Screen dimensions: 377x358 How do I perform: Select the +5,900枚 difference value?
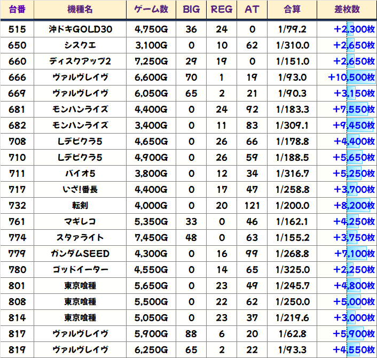pyautogui.click(x=354, y=334)
